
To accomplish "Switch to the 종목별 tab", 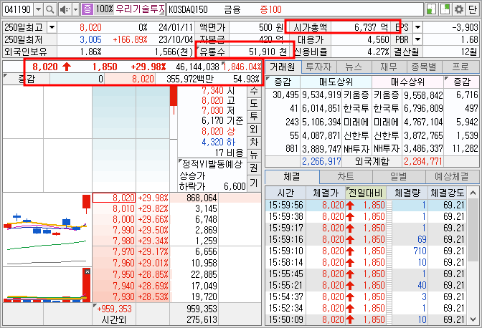I will tap(425, 67).
